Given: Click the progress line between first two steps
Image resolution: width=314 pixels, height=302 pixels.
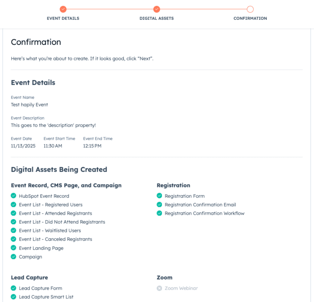Looking at the screenshot, I should click(x=110, y=9).
